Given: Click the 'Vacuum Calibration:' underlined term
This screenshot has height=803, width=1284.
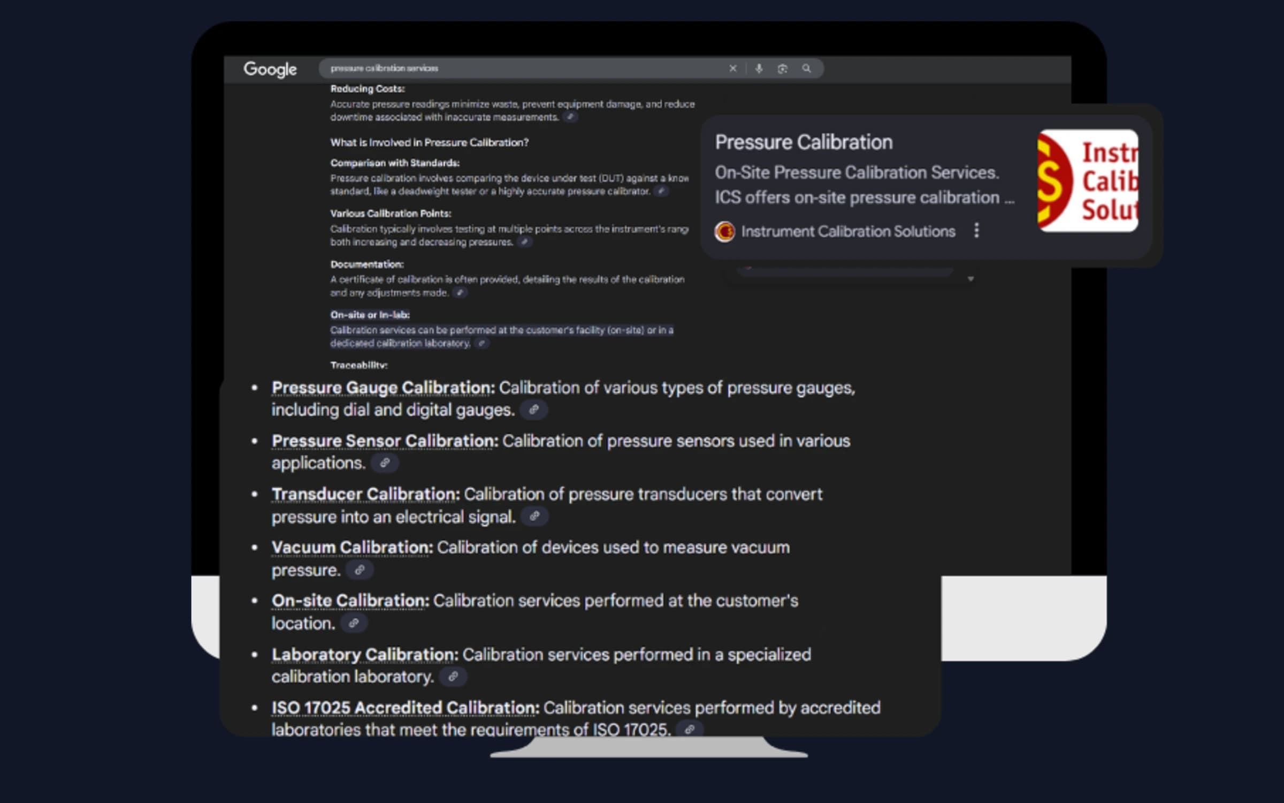Looking at the screenshot, I should (x=352, y=548).
